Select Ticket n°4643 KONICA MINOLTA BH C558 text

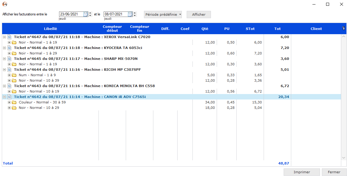84,86
